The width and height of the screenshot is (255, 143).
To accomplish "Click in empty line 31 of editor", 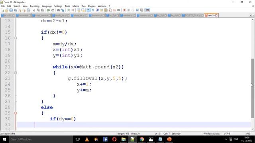I will coord(133,124).
